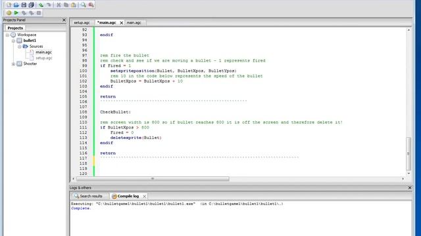Open the Search results tab
The width and height of the screenshot is (421, 236).
pos(91,196)
